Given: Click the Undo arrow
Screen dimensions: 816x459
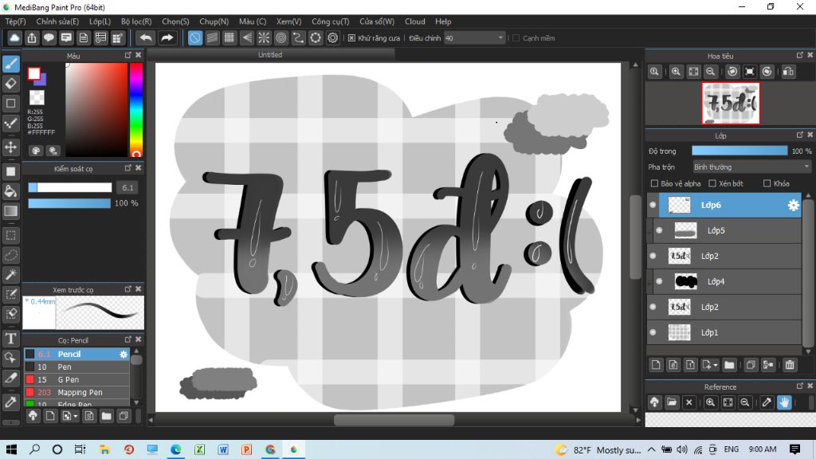Looking at the screenshot, I should (147, 38).
